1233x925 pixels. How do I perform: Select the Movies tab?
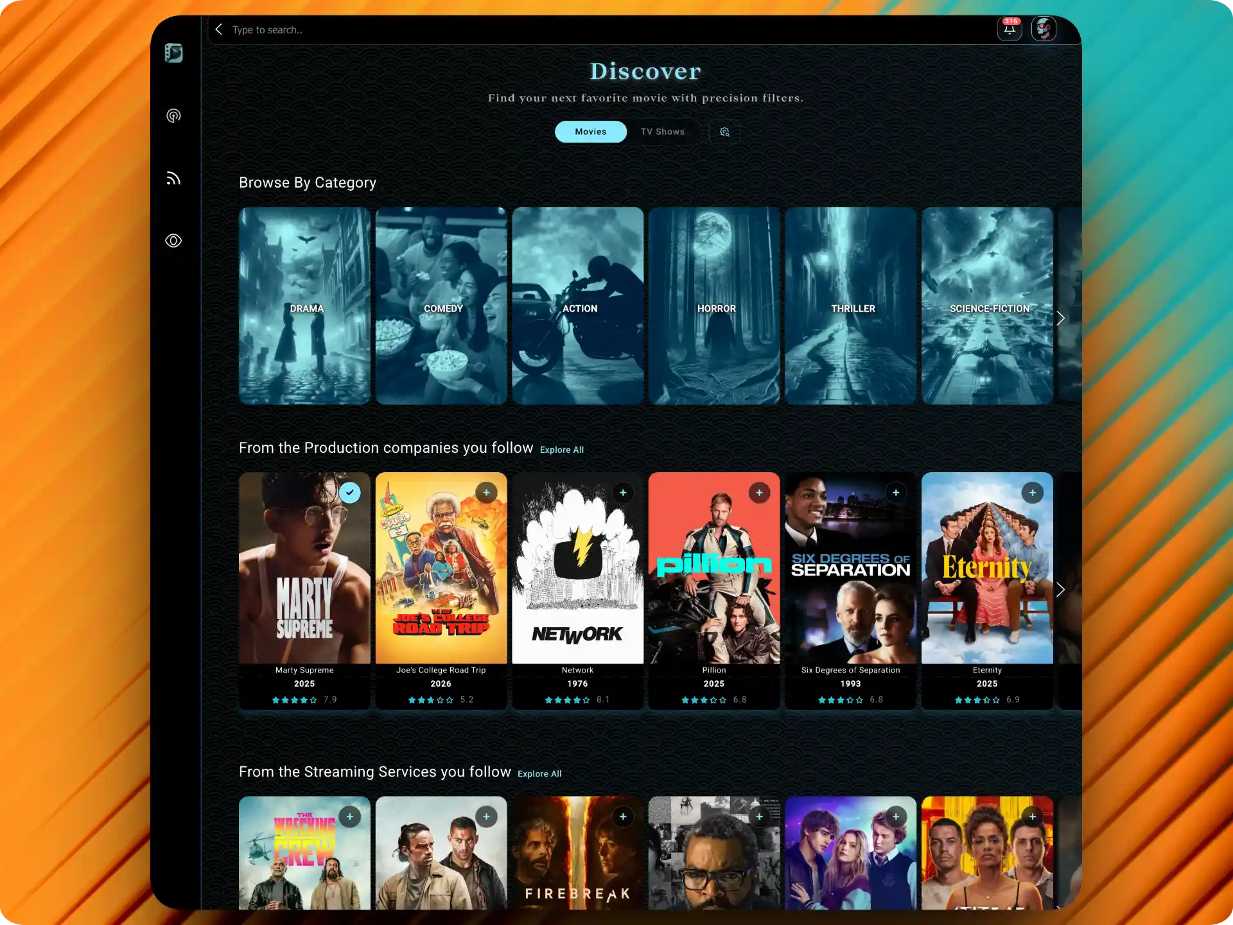[590, 132]
